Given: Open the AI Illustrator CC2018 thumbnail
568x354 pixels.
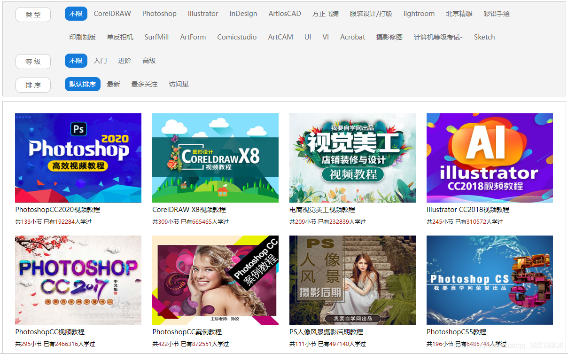Looking at the screenshot, I should 490,158.
